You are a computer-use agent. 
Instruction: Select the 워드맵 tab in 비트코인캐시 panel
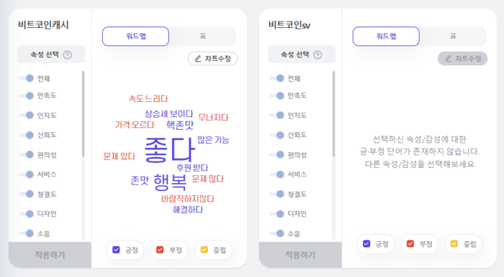(x=135, y=36)
